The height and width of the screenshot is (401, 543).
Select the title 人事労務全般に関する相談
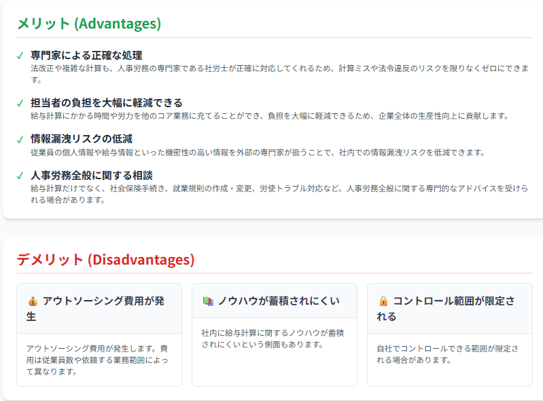pos(92,175)
